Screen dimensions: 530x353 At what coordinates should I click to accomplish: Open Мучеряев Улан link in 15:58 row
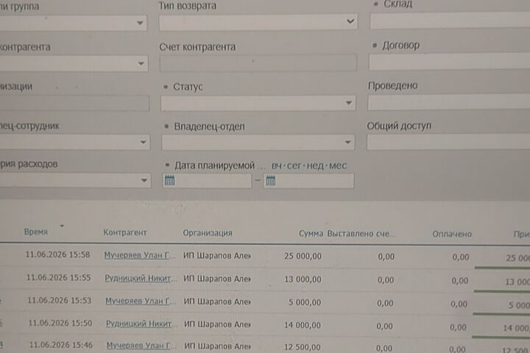click(140, 255)
